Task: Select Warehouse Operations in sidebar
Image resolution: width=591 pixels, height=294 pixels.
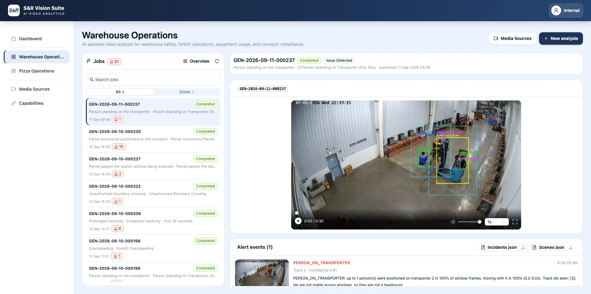Action: pos(37,57)
